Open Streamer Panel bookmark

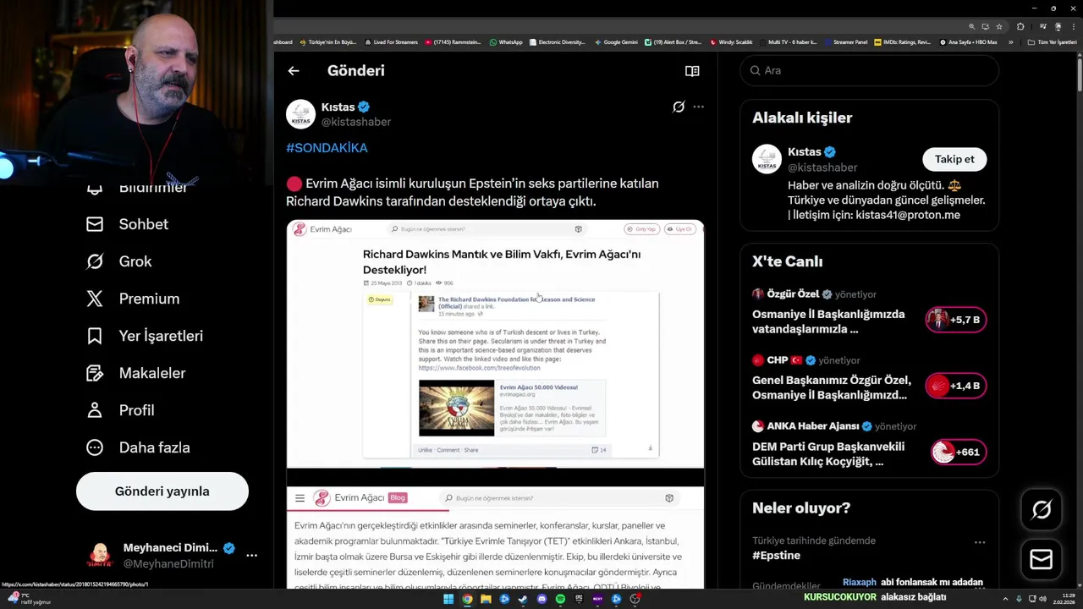(845, 41)
